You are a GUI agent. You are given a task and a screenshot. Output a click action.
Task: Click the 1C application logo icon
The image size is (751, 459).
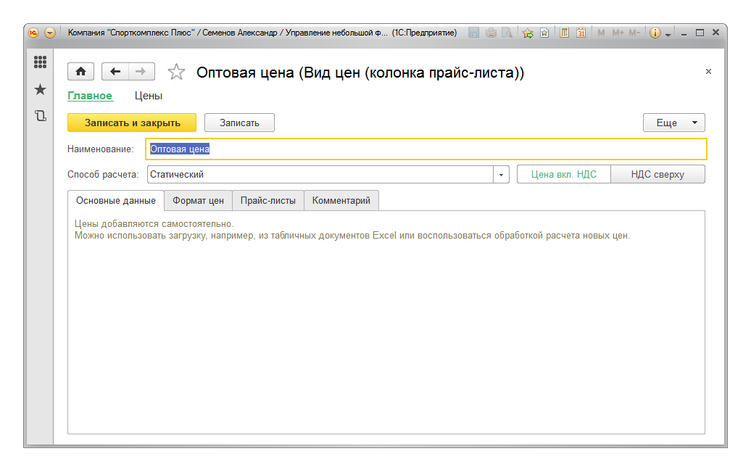click(x=33, y=33)
